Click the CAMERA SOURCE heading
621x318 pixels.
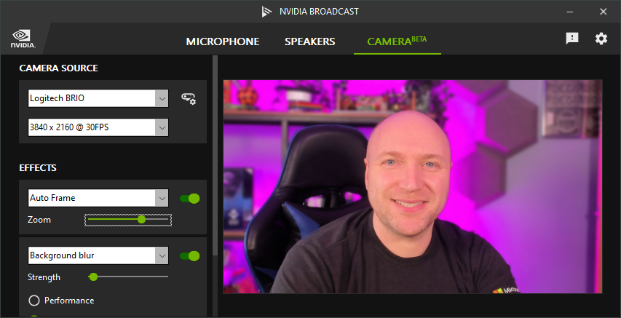tap(59, 68)
